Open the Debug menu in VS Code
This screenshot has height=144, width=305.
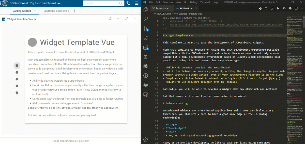click(194, 2)
